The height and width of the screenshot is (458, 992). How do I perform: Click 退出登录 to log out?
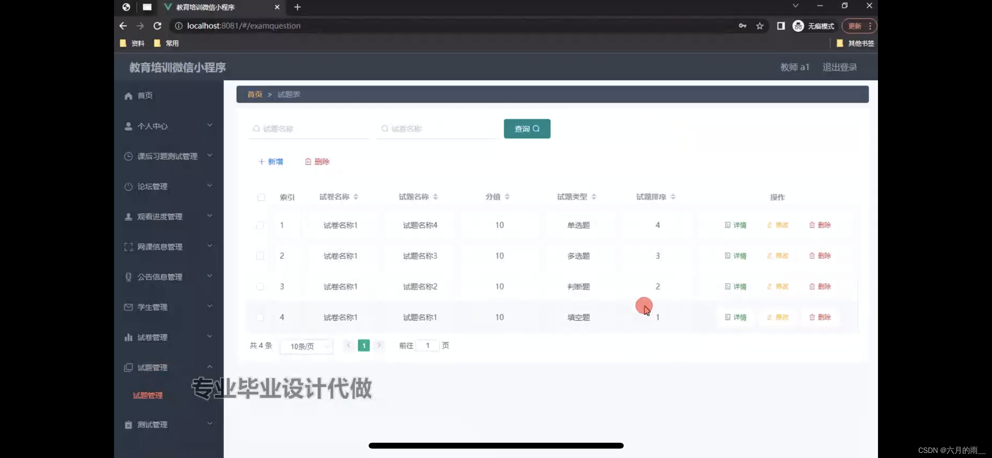point(840,67)
